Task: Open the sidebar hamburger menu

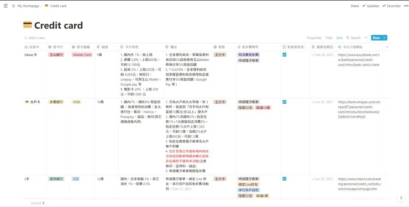Action: pyautogui.click(x=6, y=6)
